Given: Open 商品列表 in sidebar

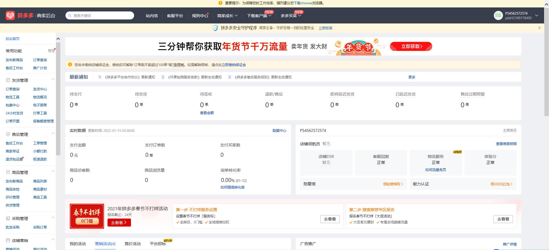Looking at the screenshot, I should click(40, 181).
